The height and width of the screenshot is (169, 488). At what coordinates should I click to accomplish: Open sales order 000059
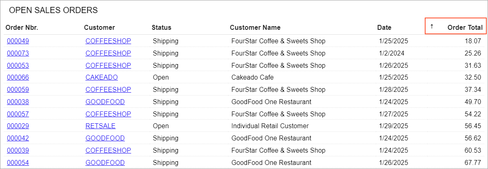[x=18, y=89]
